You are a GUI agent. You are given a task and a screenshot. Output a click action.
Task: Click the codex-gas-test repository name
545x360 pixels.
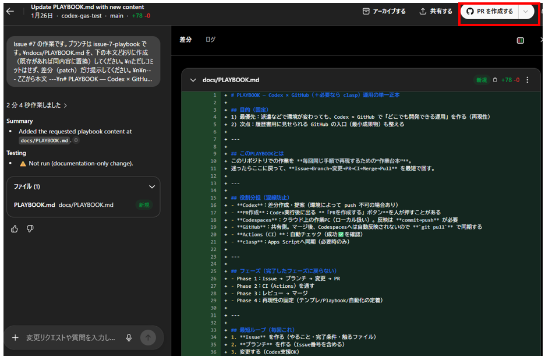tap(82, 16)
